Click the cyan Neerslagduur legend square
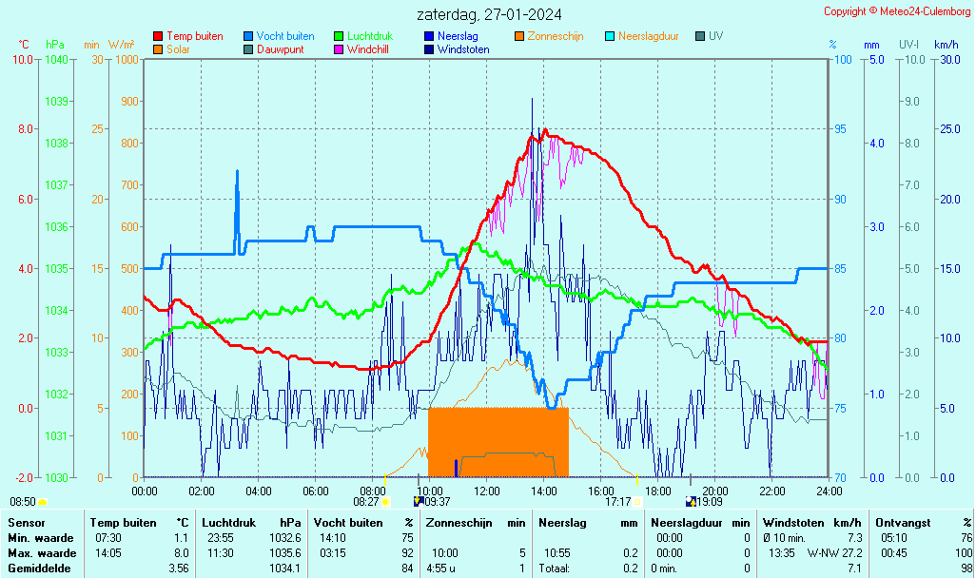The width and height of the screenshot is (976, 578). click(610, 36)
